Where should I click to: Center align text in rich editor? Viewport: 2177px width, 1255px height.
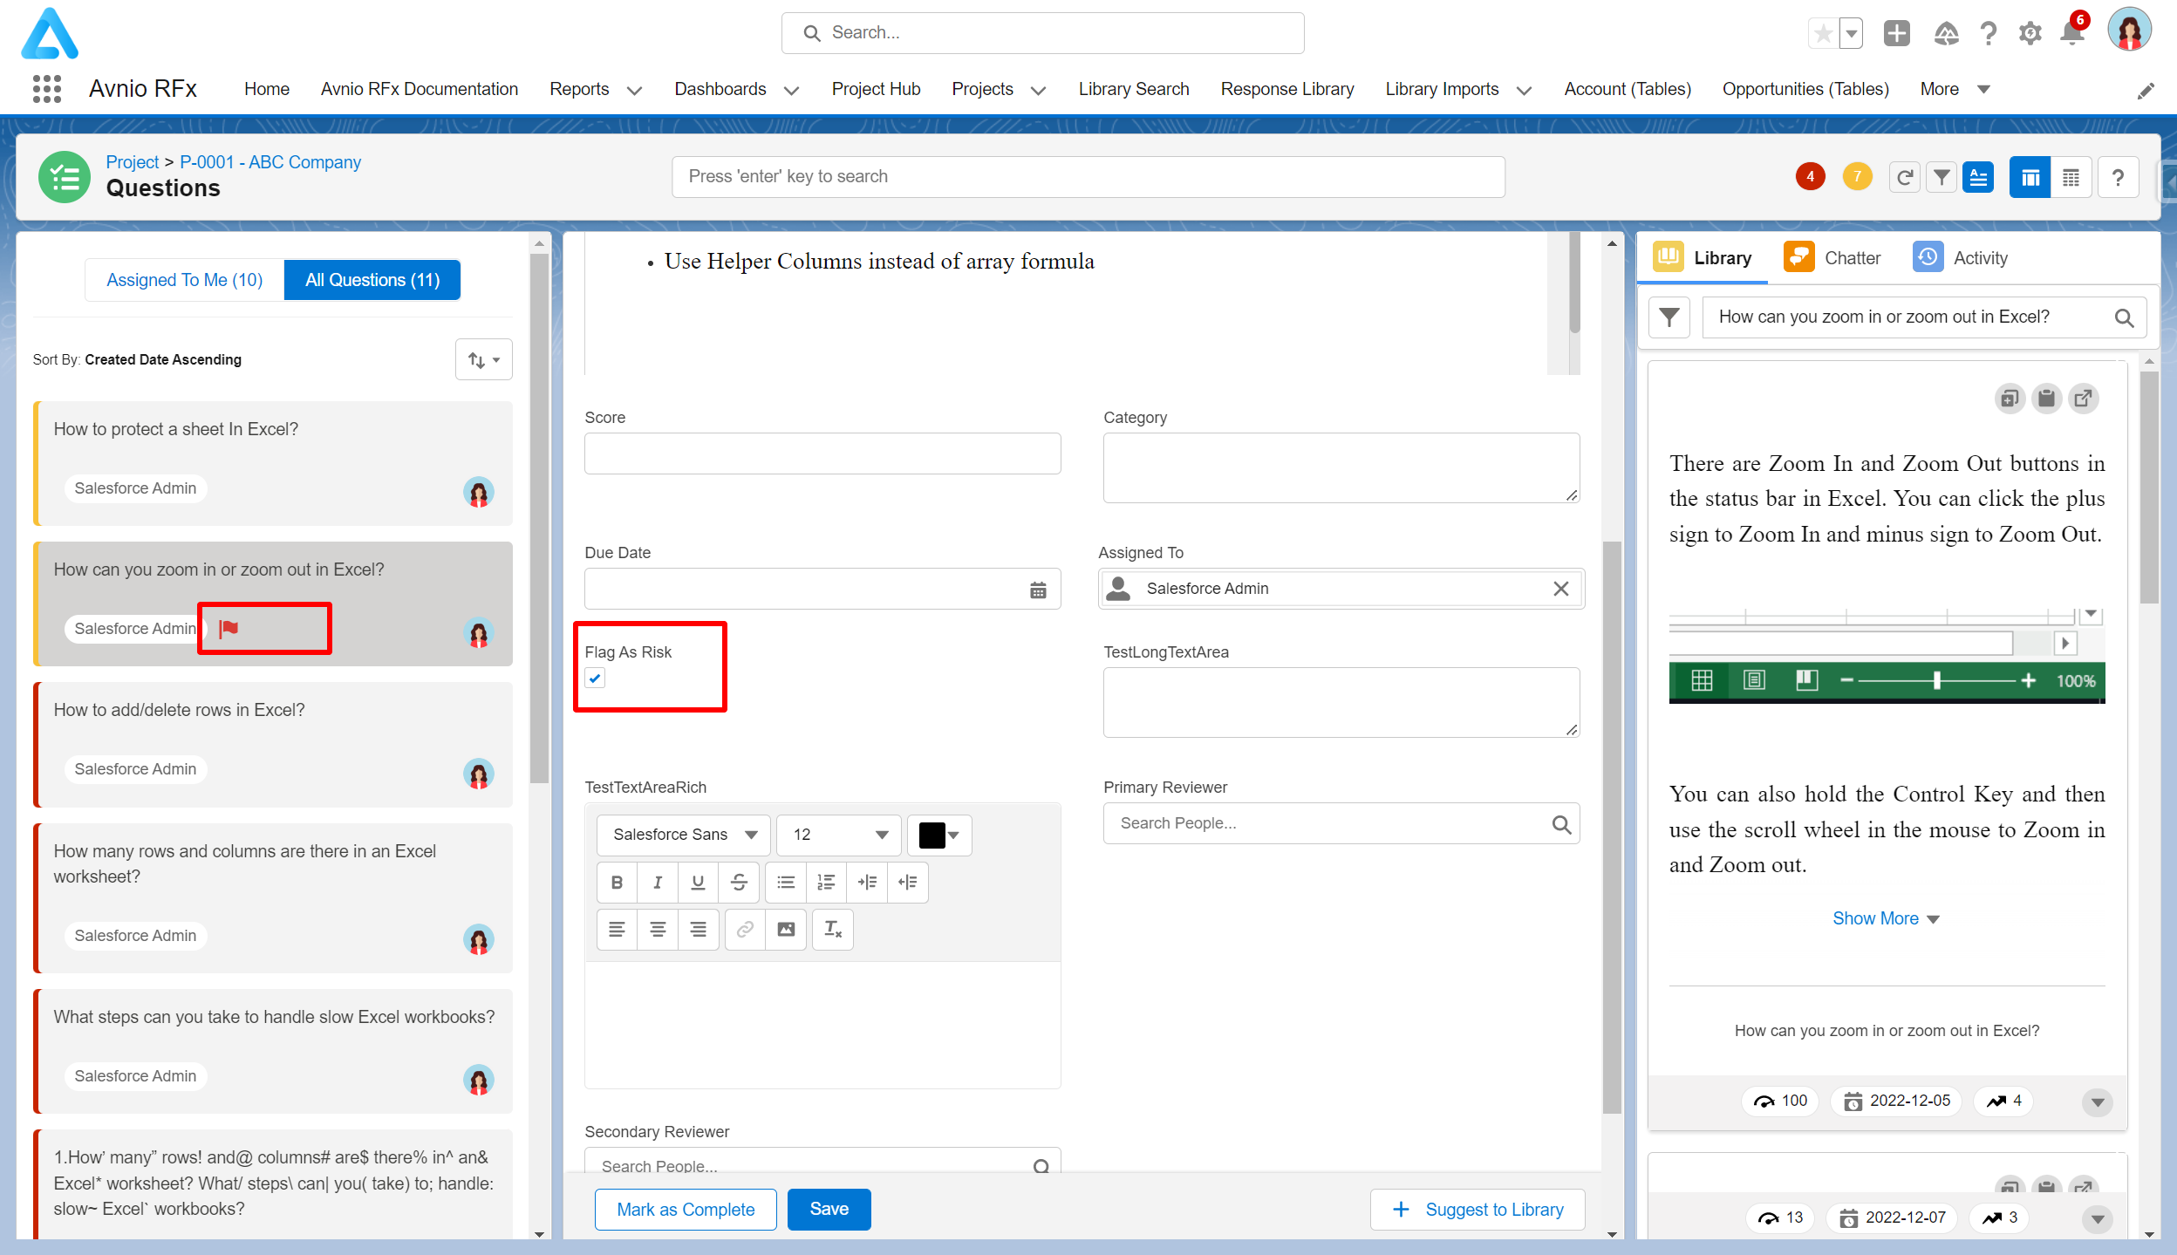[x=658, y=930]
